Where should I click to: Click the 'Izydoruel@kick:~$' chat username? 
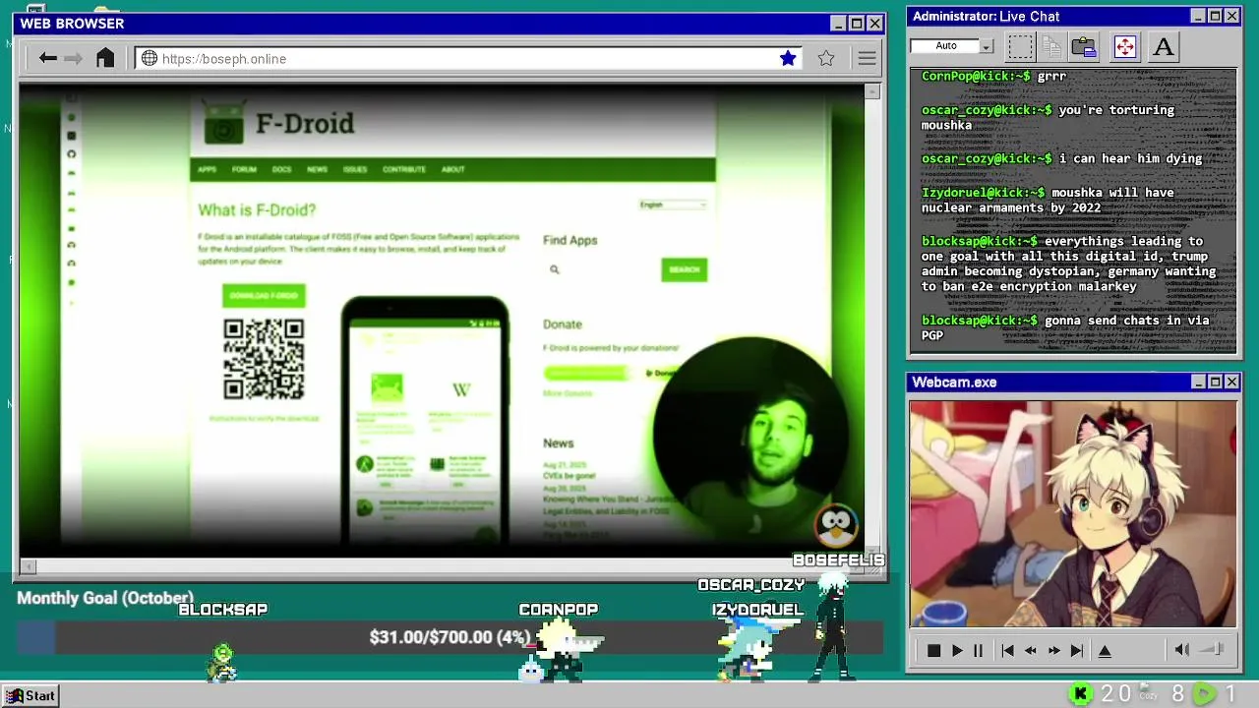click(x=983, y=193)
